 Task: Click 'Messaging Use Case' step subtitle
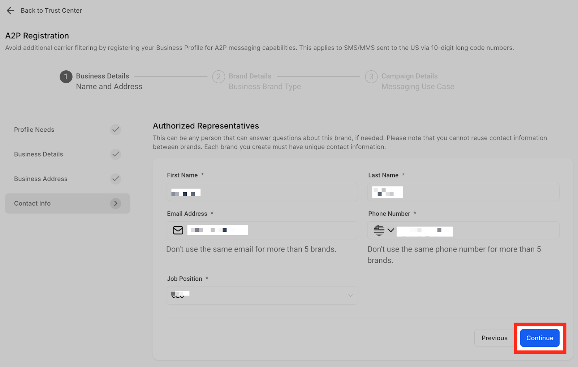tap(418, 87)
